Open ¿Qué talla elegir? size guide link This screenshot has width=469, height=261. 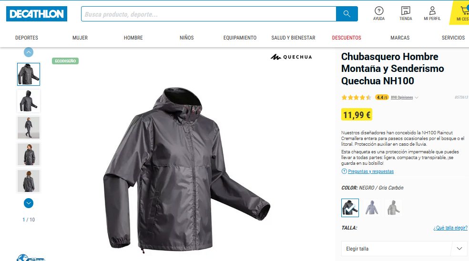coord(450,228)
